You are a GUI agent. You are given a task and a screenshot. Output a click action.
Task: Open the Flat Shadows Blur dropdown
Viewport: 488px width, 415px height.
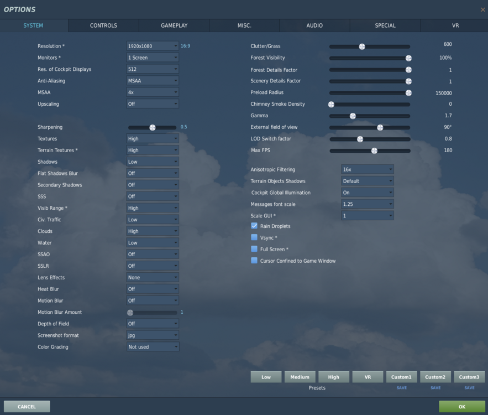click(x=153, y=173)
